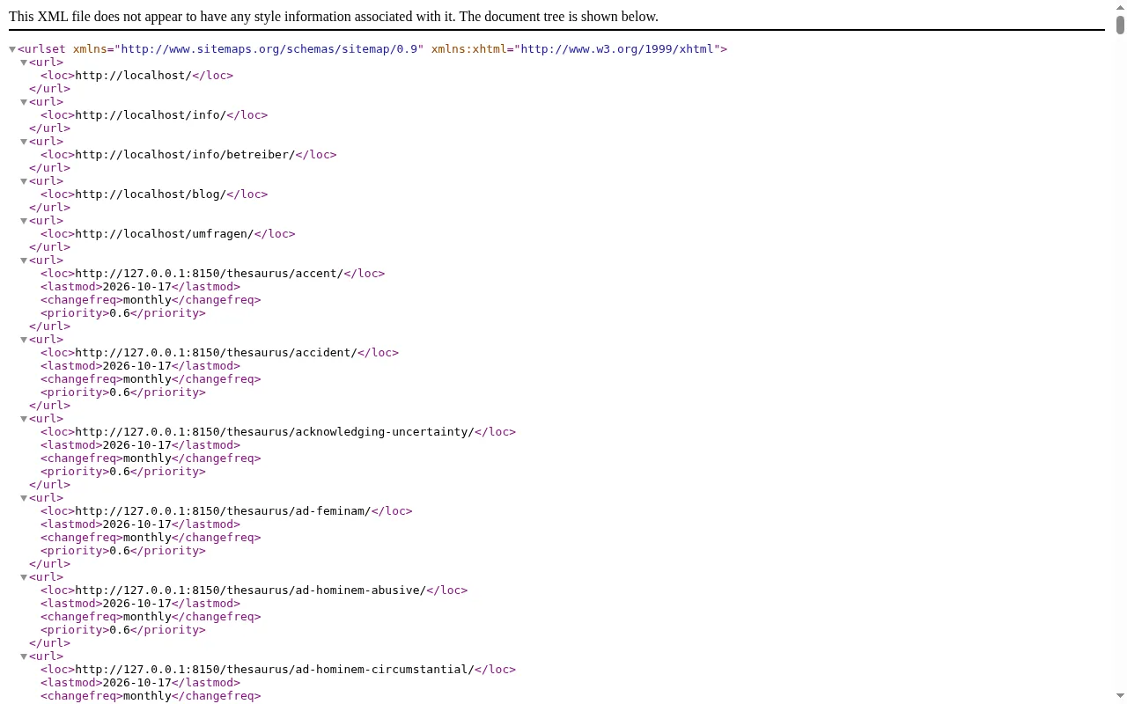Click the xmlns:xhtml w3.org attribute value

[617, 49]
